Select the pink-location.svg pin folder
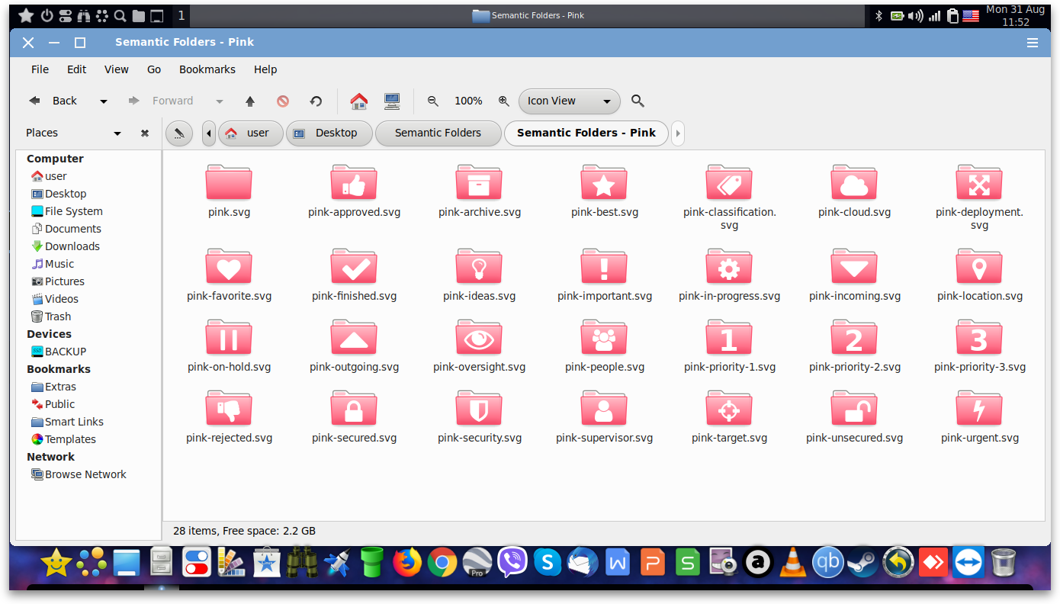Screen dimensions: 1060x604 tap(979, 267)
